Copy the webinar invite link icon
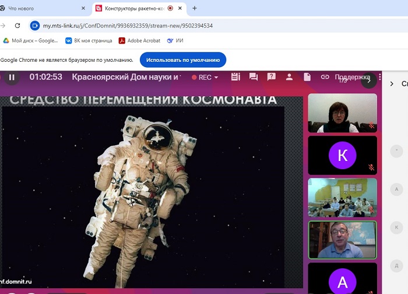 325,77
